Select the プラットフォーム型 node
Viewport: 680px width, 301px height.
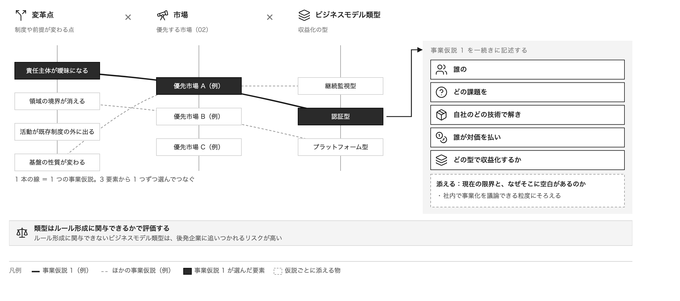point(341,147)
